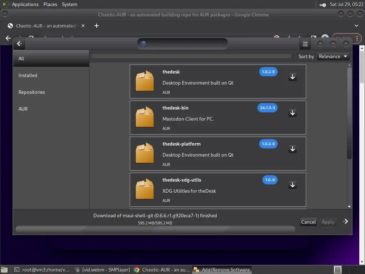The height and width of the screenshot is (274, 365).
Task: Expand the Chrome tab search chevron
Action: pyautogui.click(x=356, y=26)
